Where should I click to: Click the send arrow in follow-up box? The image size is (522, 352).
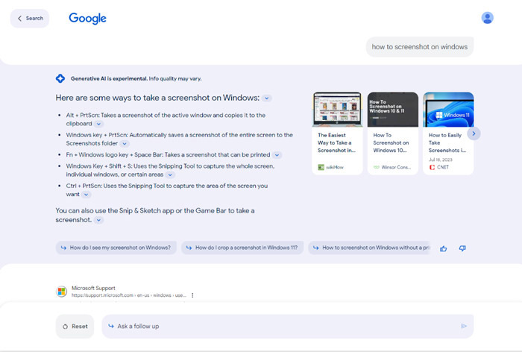point(464,326)
